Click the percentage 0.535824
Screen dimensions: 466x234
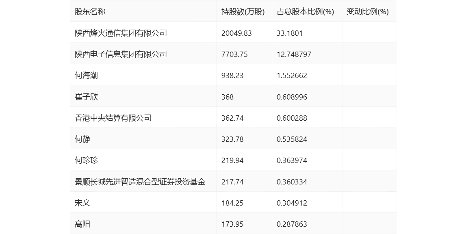pyautogui.click(x=292, y=139)
